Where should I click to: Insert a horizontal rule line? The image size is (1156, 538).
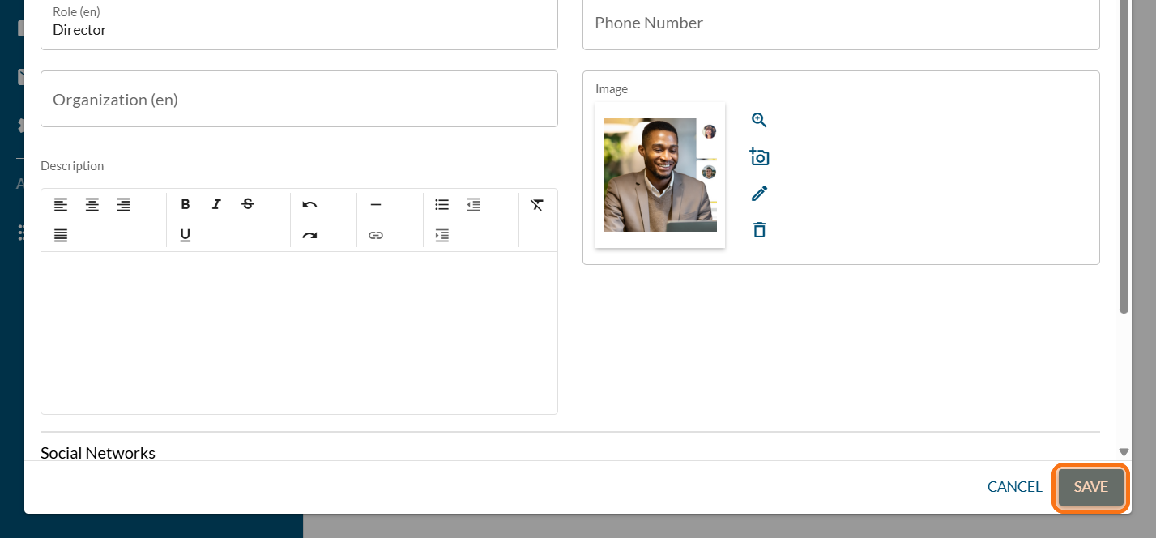(x=376, y=205)
